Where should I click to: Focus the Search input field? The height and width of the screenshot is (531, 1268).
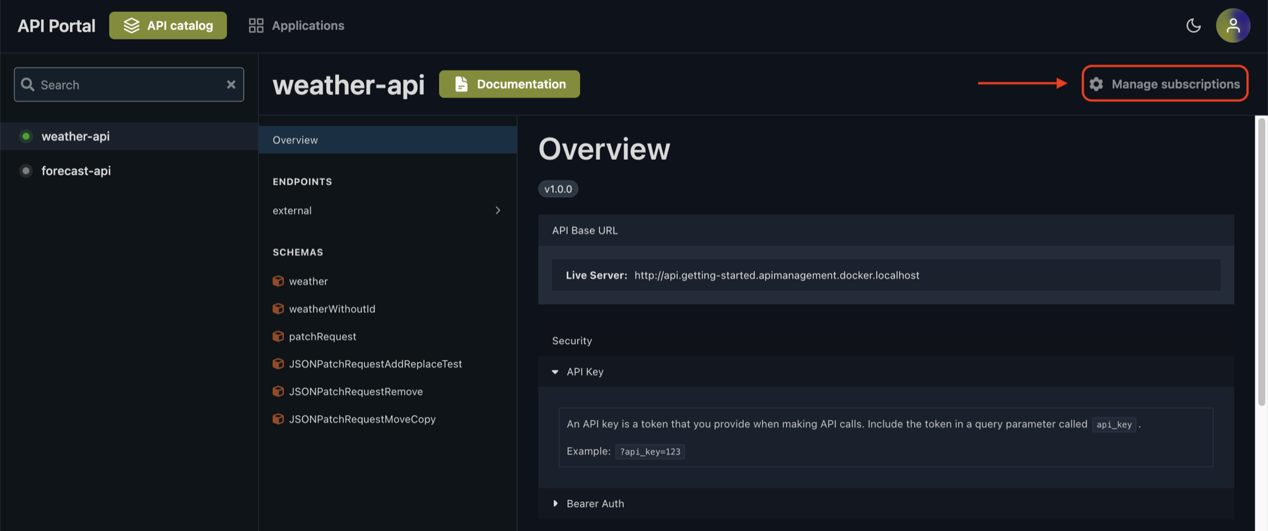point(129,85)
